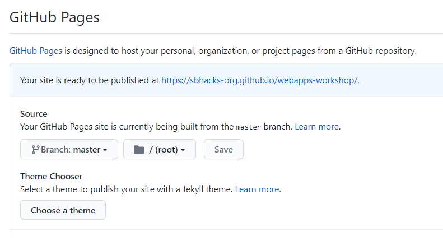443x238 pixels.
Task: Click the Choose a theme button
Action: pyautogui.click(x=63, y=210)
